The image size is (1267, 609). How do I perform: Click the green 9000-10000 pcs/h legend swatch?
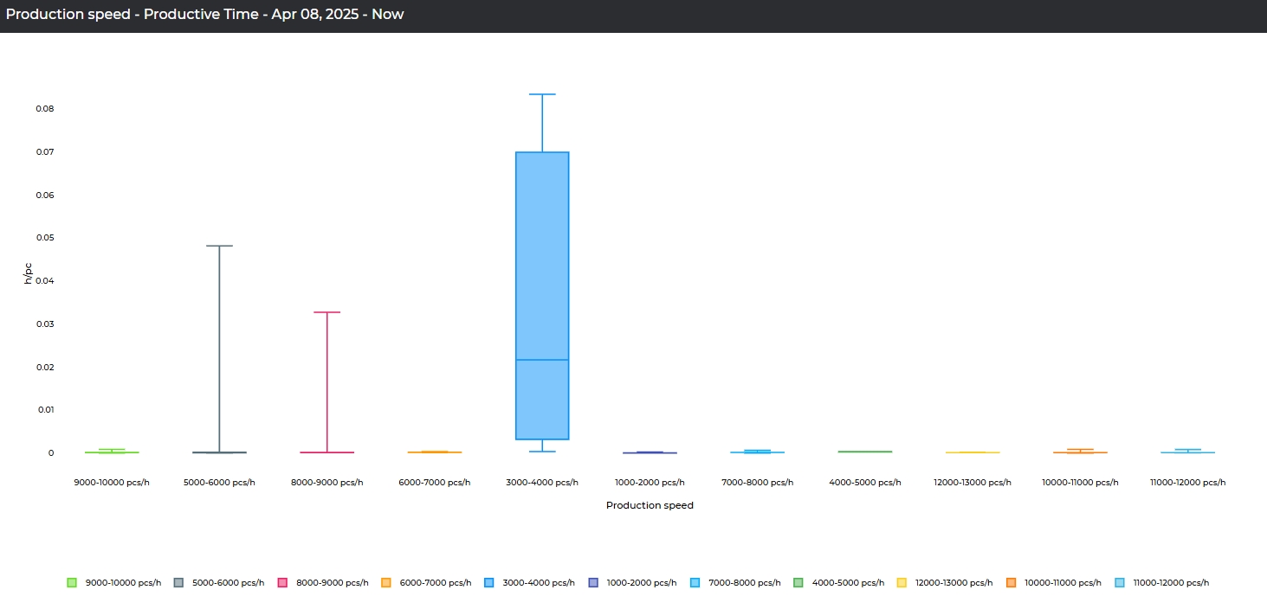[x=72, y=583]
